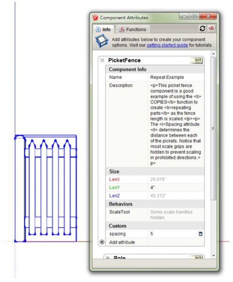Toggle the Pole inch units badge

[197, 258]
